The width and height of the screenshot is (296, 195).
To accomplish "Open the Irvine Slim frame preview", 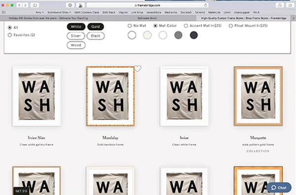I will [37, 96].
